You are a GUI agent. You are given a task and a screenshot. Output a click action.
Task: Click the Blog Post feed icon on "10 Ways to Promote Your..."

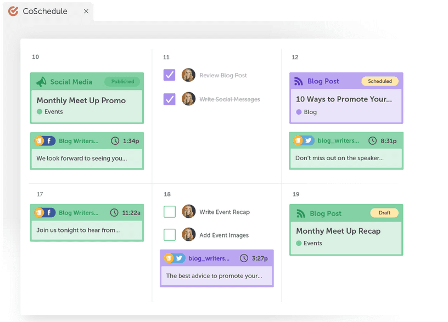(299, 81)
